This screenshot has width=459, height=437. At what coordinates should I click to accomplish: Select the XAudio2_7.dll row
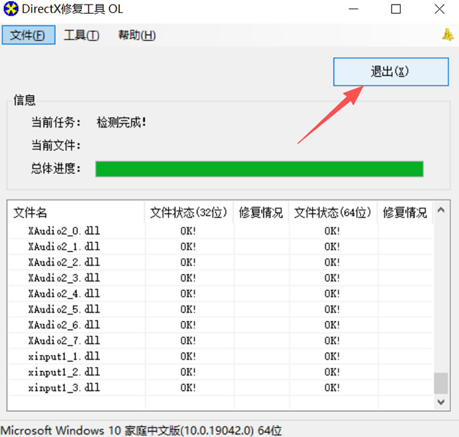220,341
